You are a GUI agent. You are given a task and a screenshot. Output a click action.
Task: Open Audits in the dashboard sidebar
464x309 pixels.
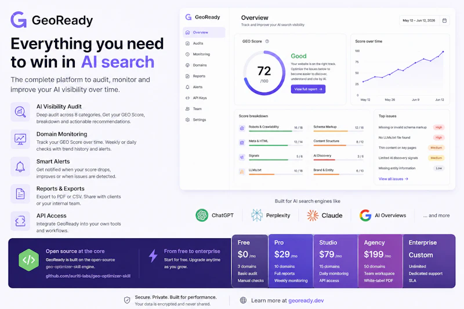point(204,43)
